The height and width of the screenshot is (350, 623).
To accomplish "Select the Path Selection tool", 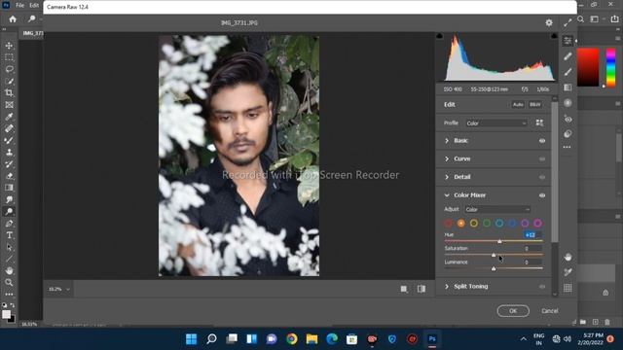I will (x=9, y=247).
